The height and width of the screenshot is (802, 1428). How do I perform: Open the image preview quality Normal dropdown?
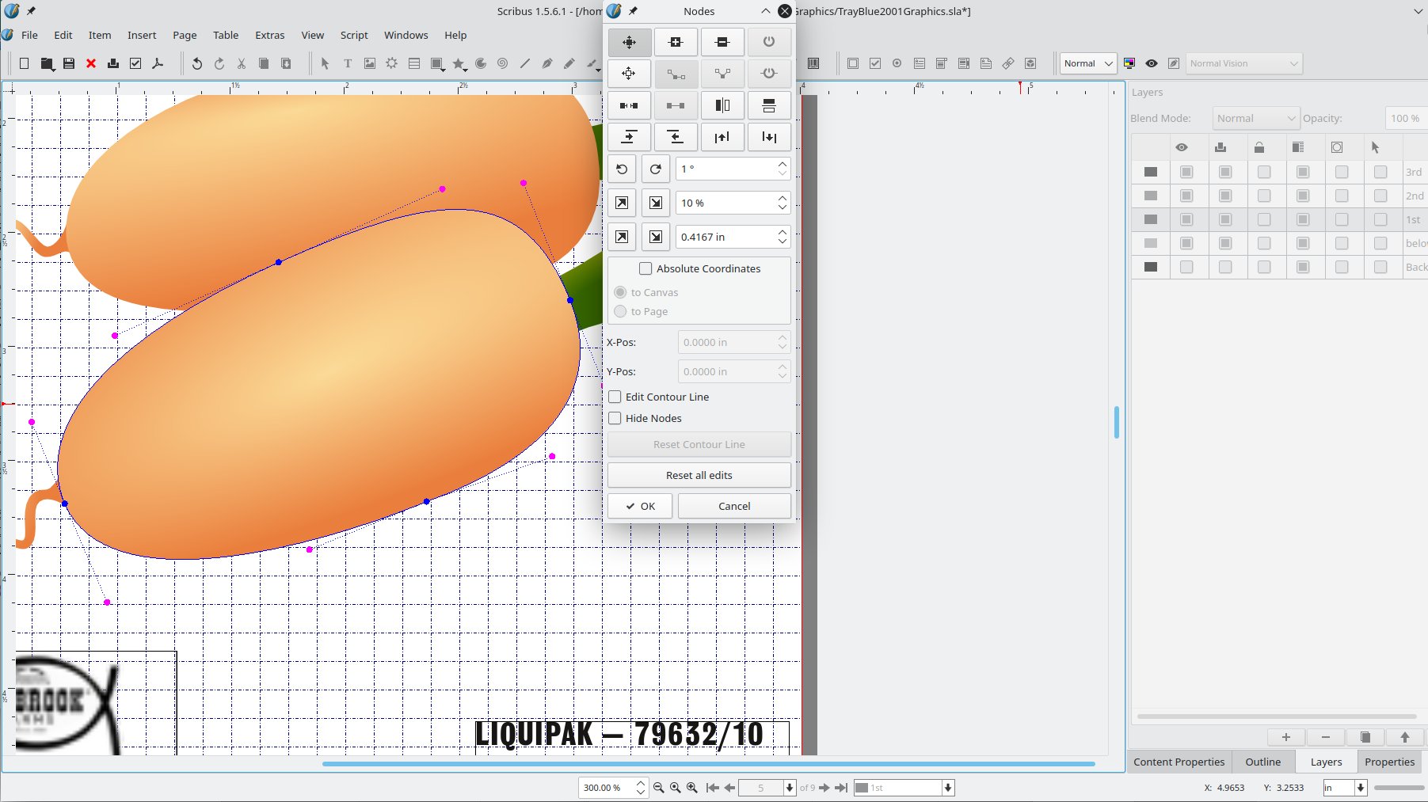click(1088, 63)
